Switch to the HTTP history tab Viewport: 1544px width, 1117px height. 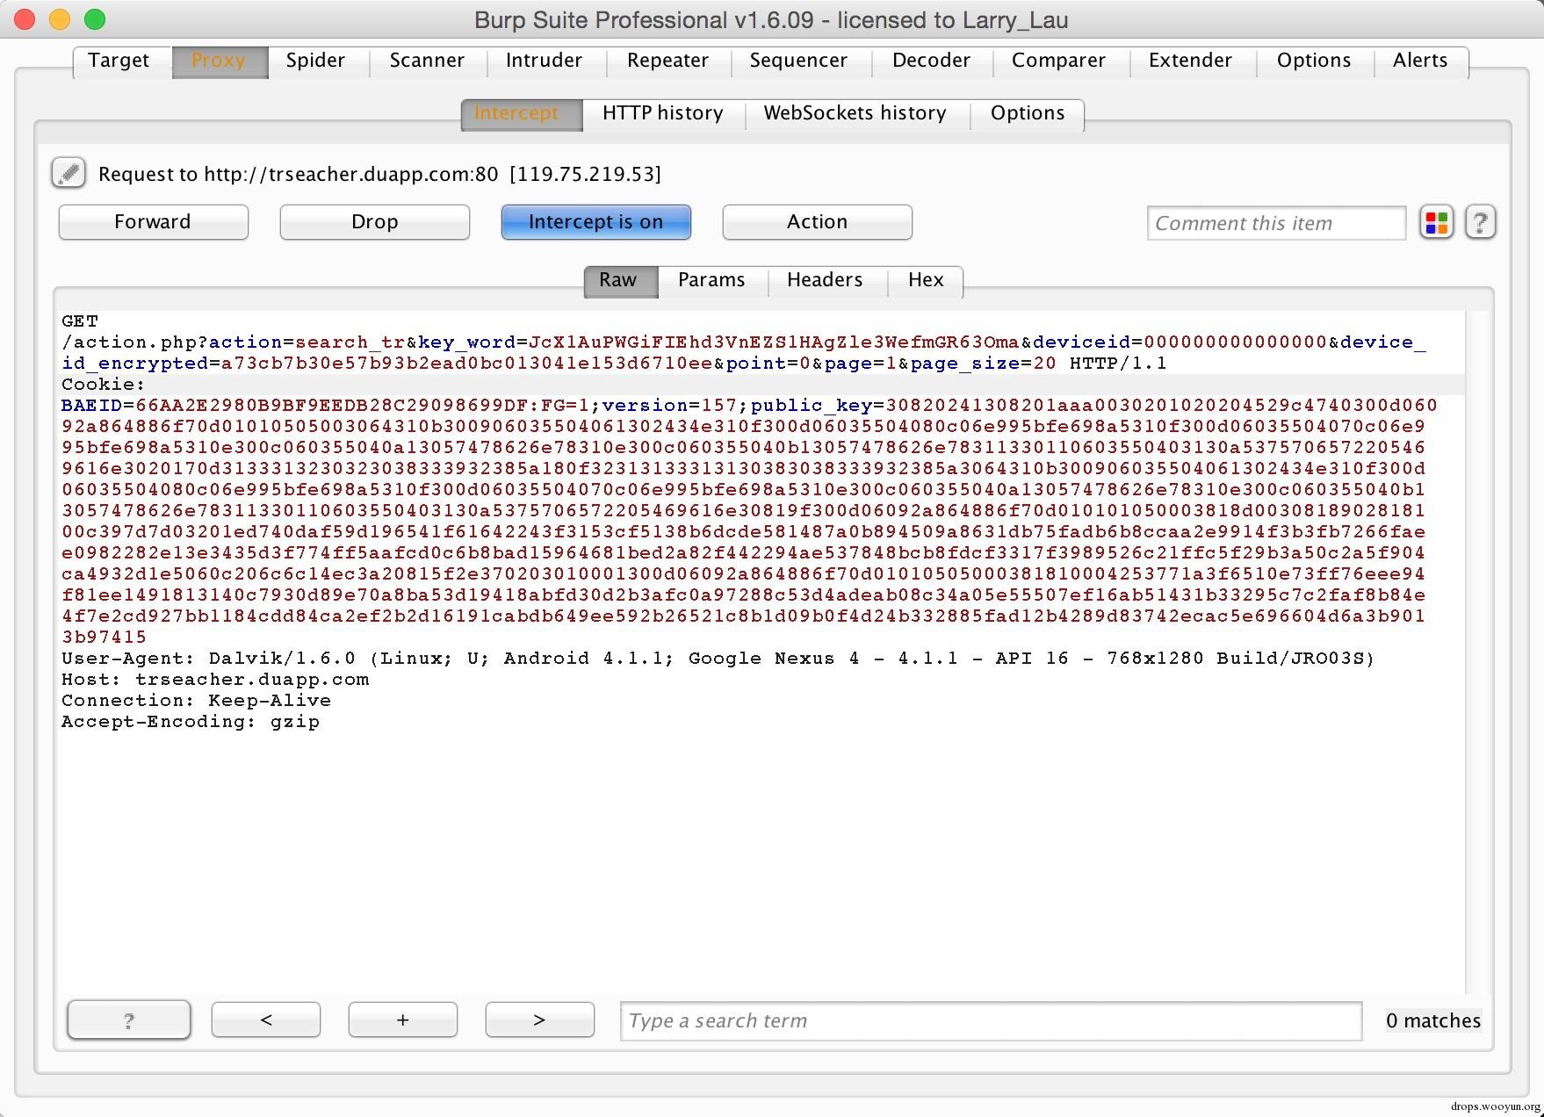coord(663,113)
